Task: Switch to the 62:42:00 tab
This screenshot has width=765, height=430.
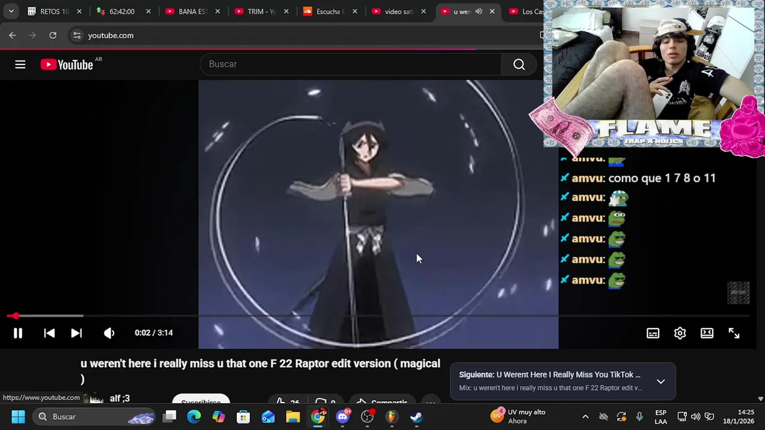Action: coord(122,11)
